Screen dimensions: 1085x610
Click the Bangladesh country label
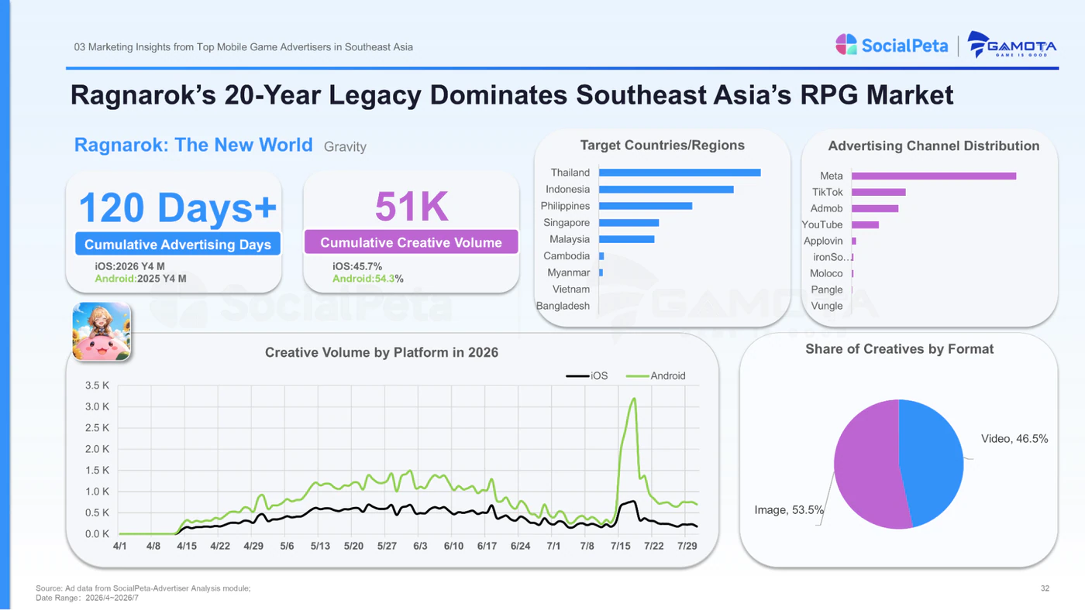[563, 306]
